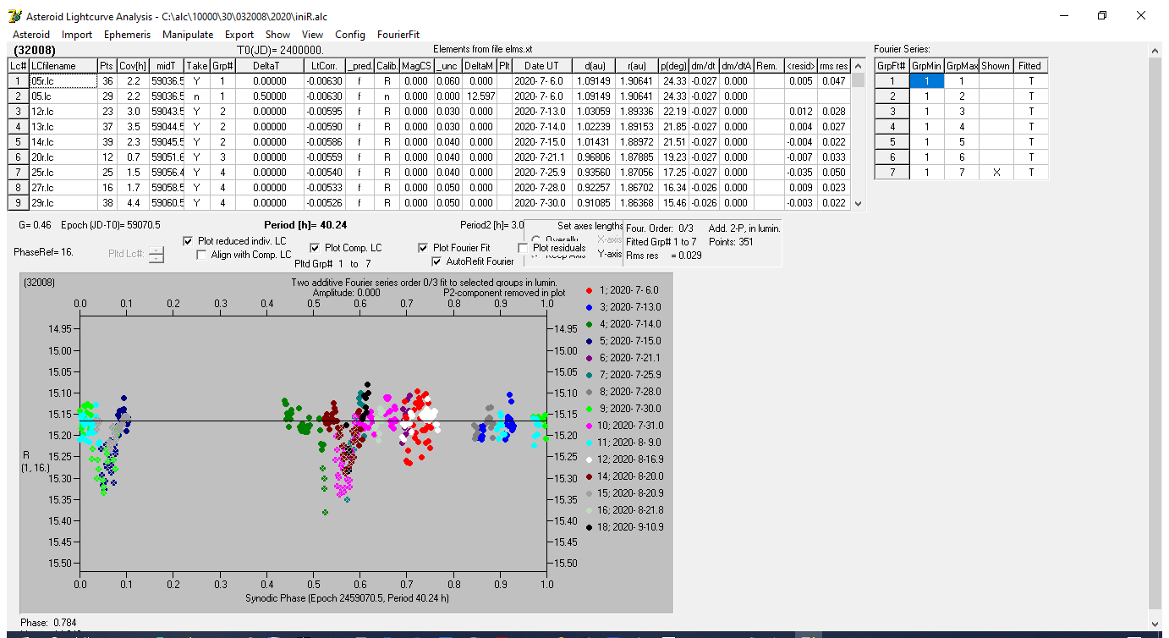Open the Asteroid menu
The height and width of the screenshot is (638, 1169).
30,35
